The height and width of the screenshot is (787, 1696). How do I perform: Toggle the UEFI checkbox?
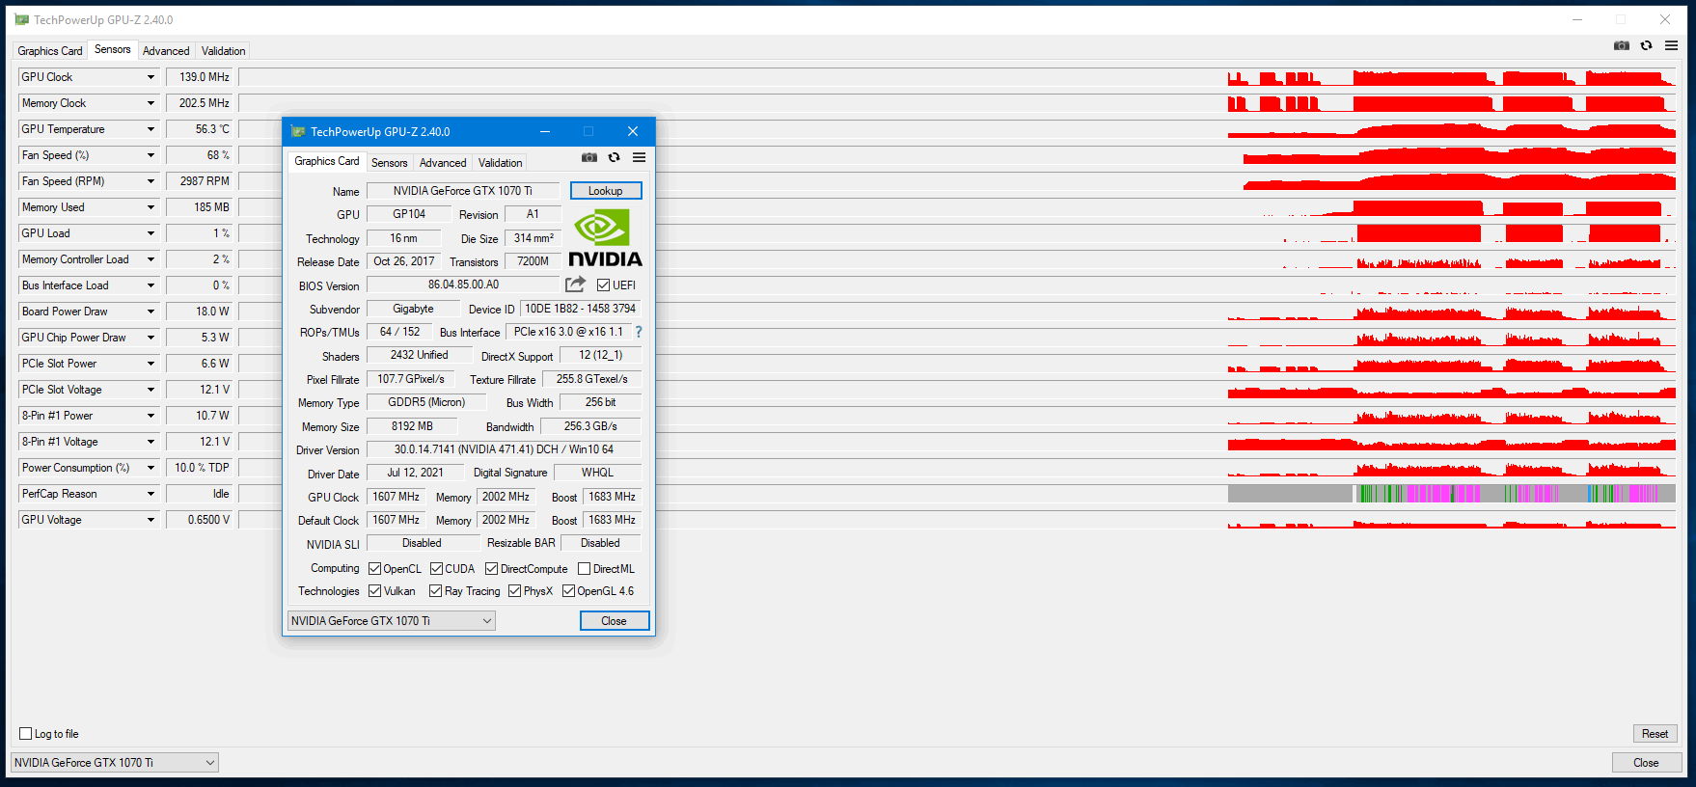[x=603, y=285]
